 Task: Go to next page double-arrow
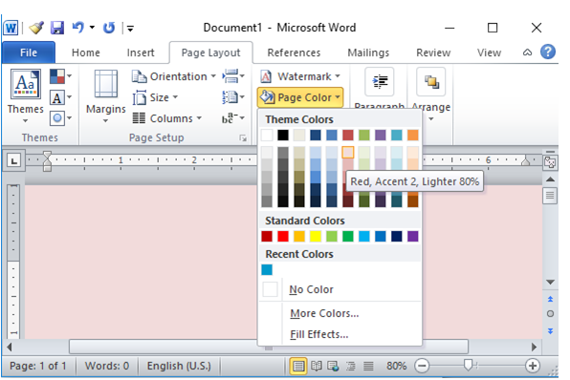click(x=550, y=331)
